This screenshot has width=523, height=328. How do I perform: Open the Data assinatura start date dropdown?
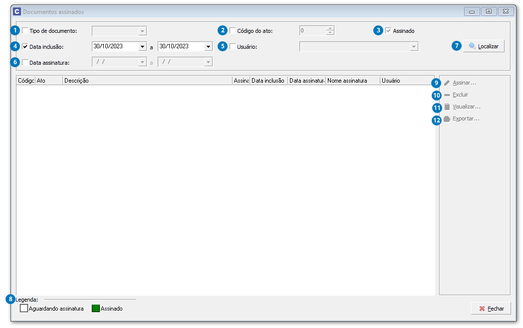coord(142,62)
